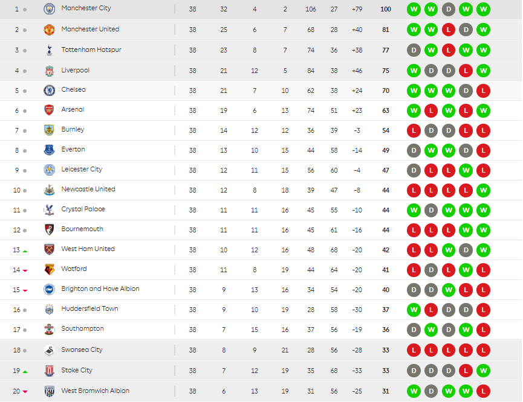Click the Manchester United club crest
The width and height of the screenshot is (523, 402).
pyautogui.click(x=50, y=30)
